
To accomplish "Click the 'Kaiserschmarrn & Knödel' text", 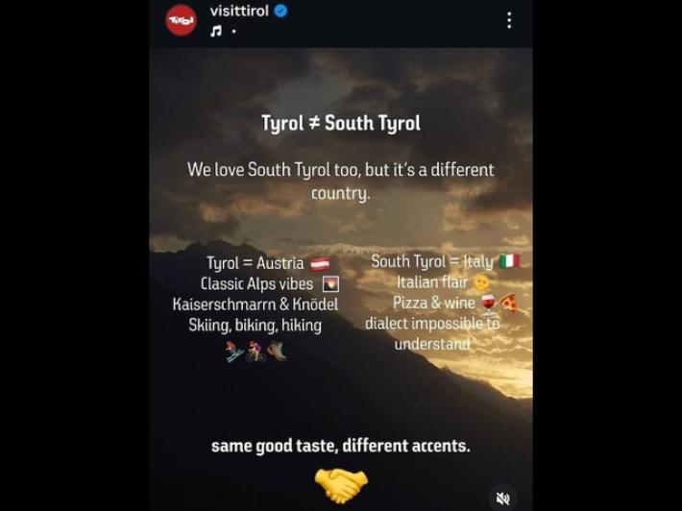I will (x=256, y=304).
